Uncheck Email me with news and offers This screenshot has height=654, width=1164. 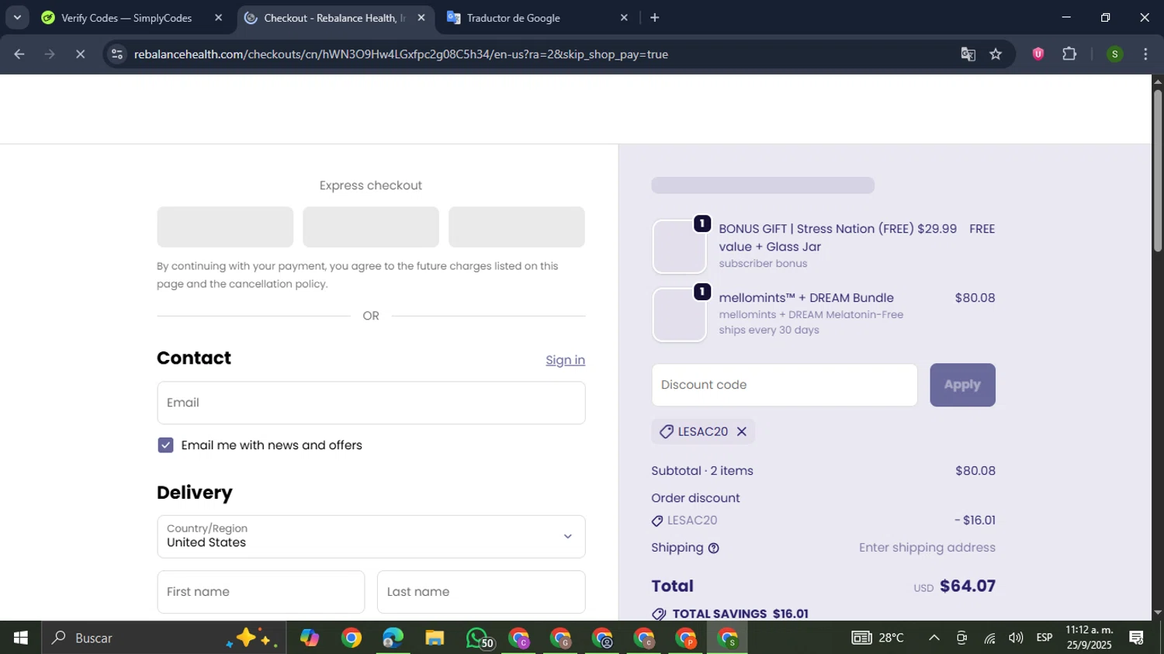(165, 445)
